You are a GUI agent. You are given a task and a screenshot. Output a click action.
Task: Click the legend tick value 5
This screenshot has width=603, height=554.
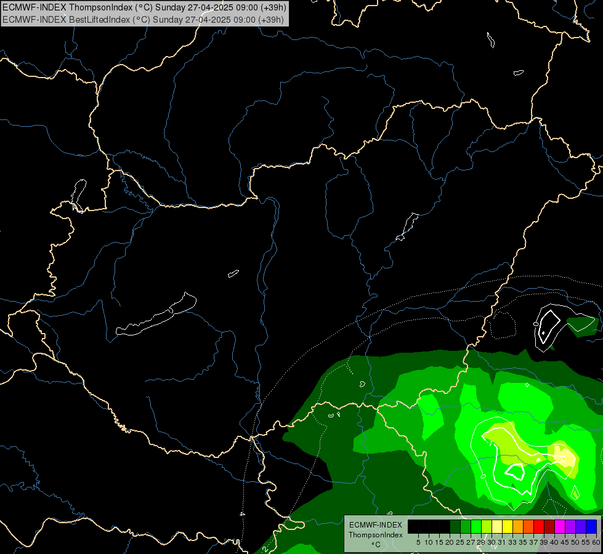(418, 542)
